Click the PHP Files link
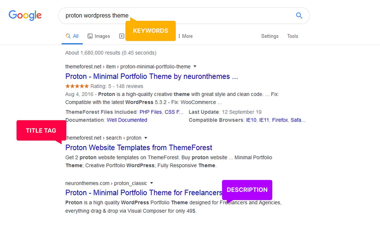380x225 pixels. pos(150,112)
